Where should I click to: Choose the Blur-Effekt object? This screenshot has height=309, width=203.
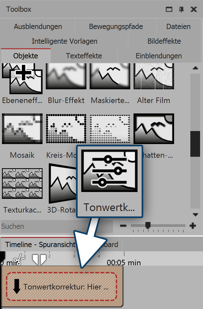tap(66, 76)
